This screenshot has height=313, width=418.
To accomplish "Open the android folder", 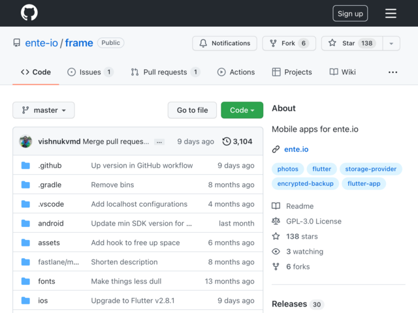I will click(x=51, y=223).
